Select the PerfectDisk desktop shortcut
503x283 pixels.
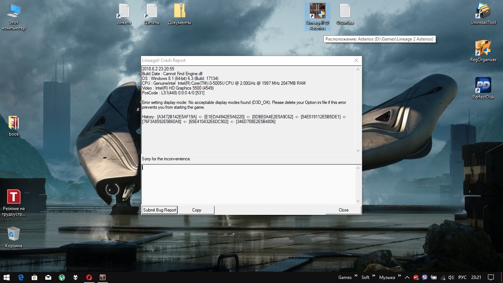click(483, 88)
